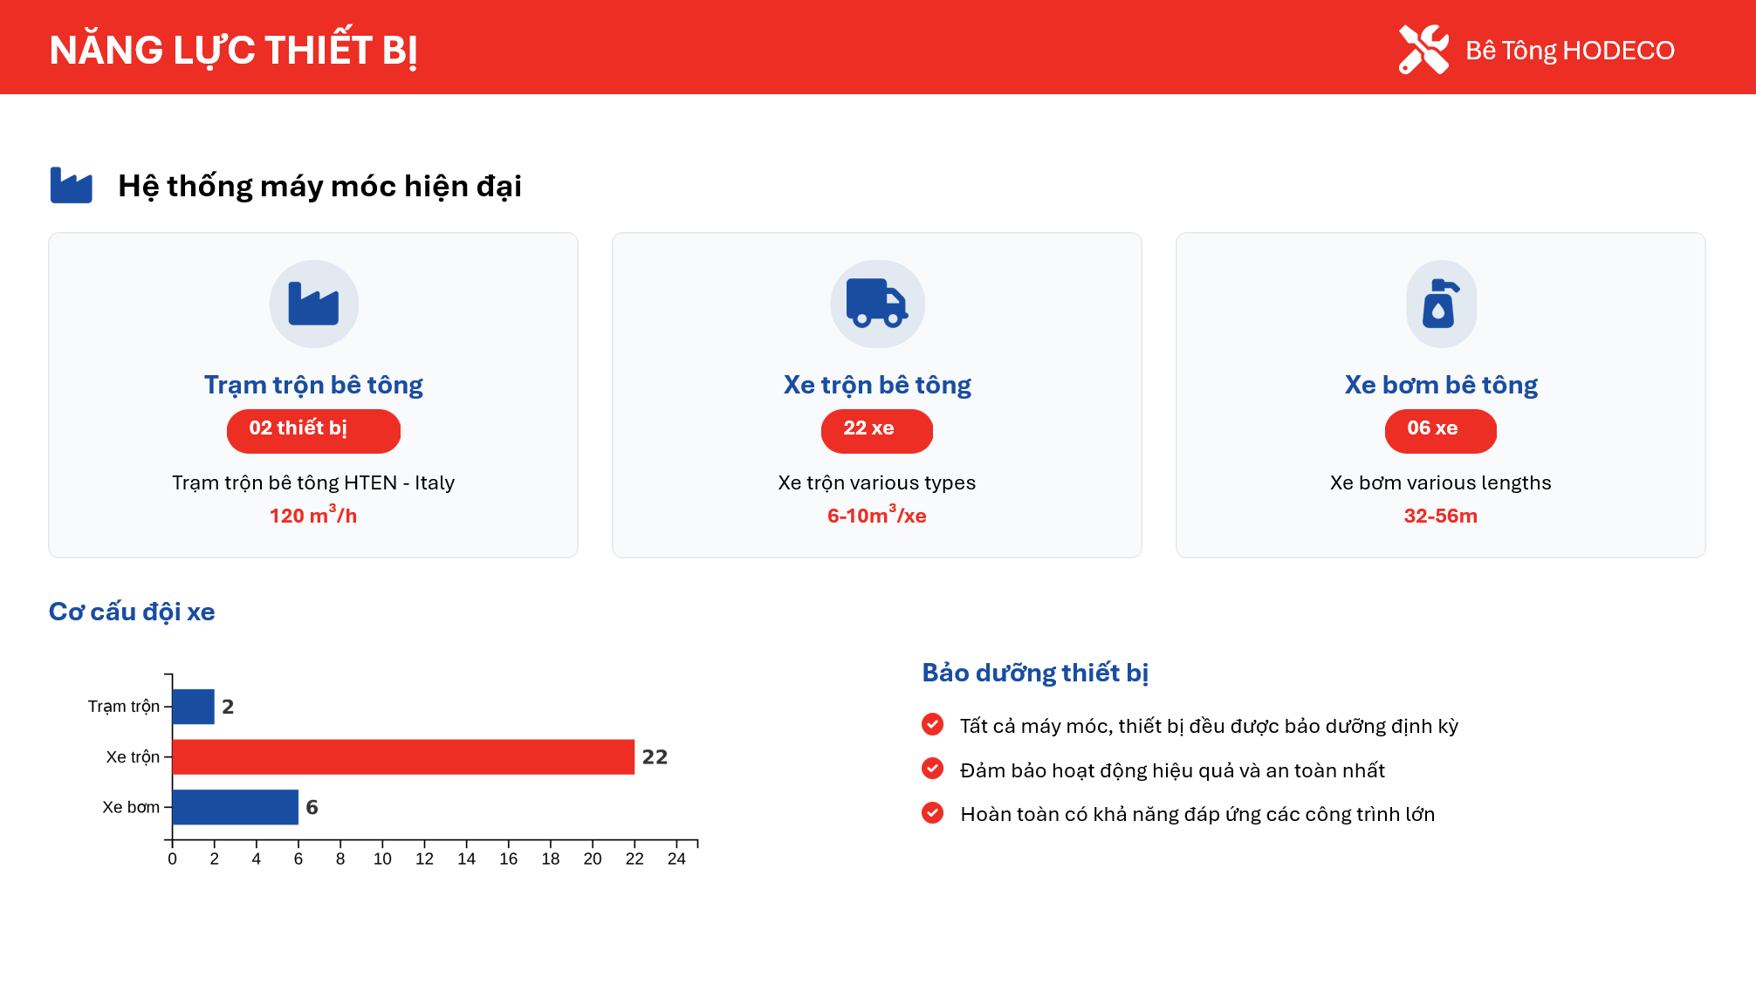
Task: Click the third red checkmark icon
Action: pos(932,813)
